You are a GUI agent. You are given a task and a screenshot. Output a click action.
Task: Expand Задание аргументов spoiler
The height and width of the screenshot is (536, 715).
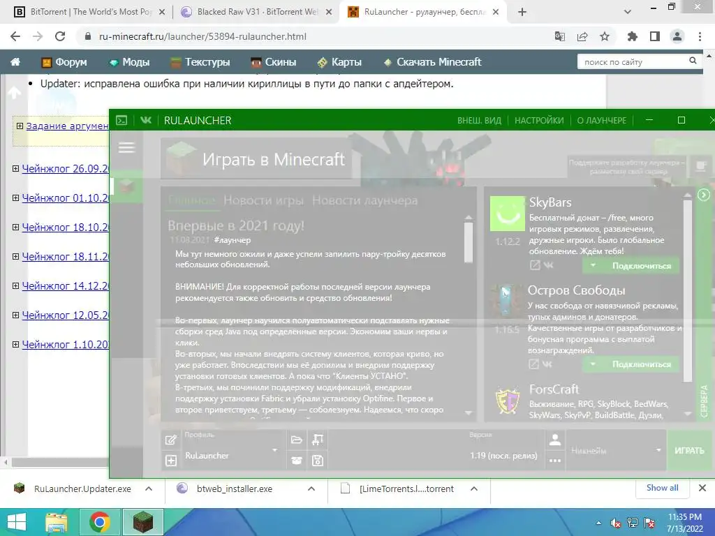click(20, 126)
